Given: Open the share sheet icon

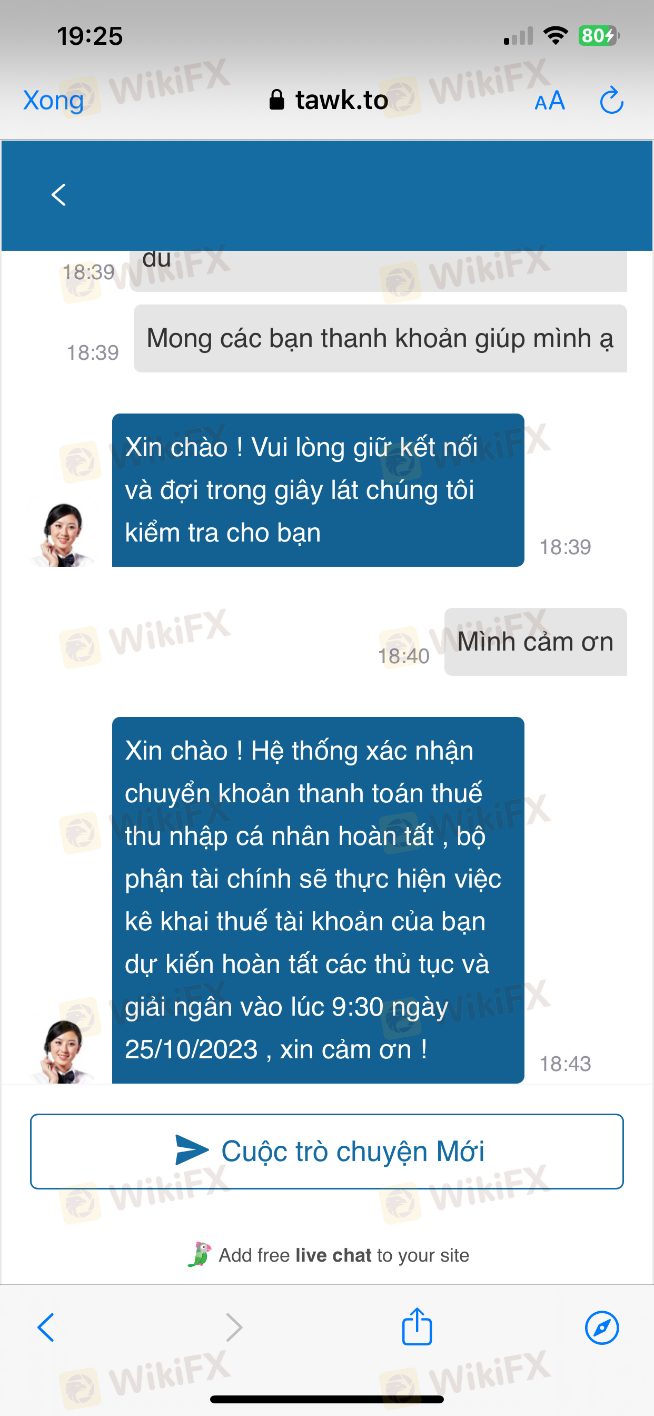Looking at the screenshot, I should [x=417, y=1326].
